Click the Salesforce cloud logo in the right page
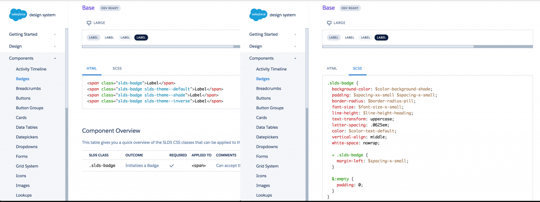Viewport: 540px width, 202px height. tap(258, 15)
